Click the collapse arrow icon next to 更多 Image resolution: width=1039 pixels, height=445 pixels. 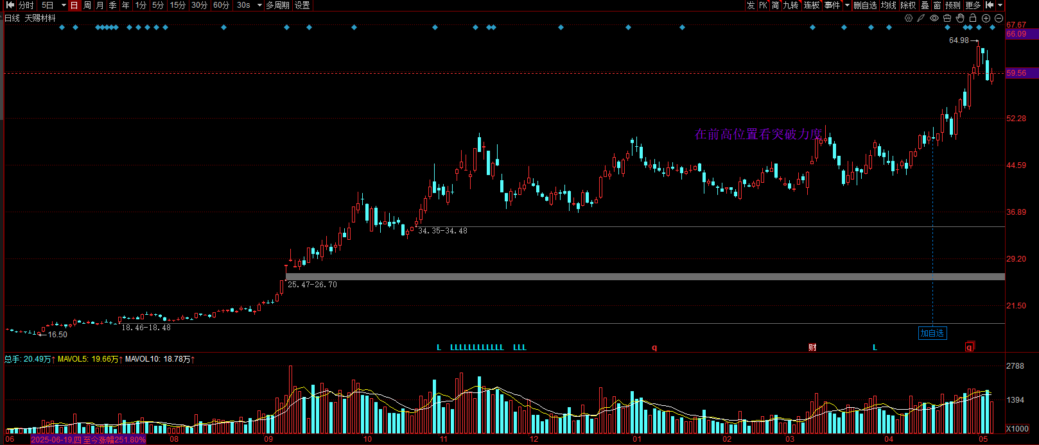990,5
